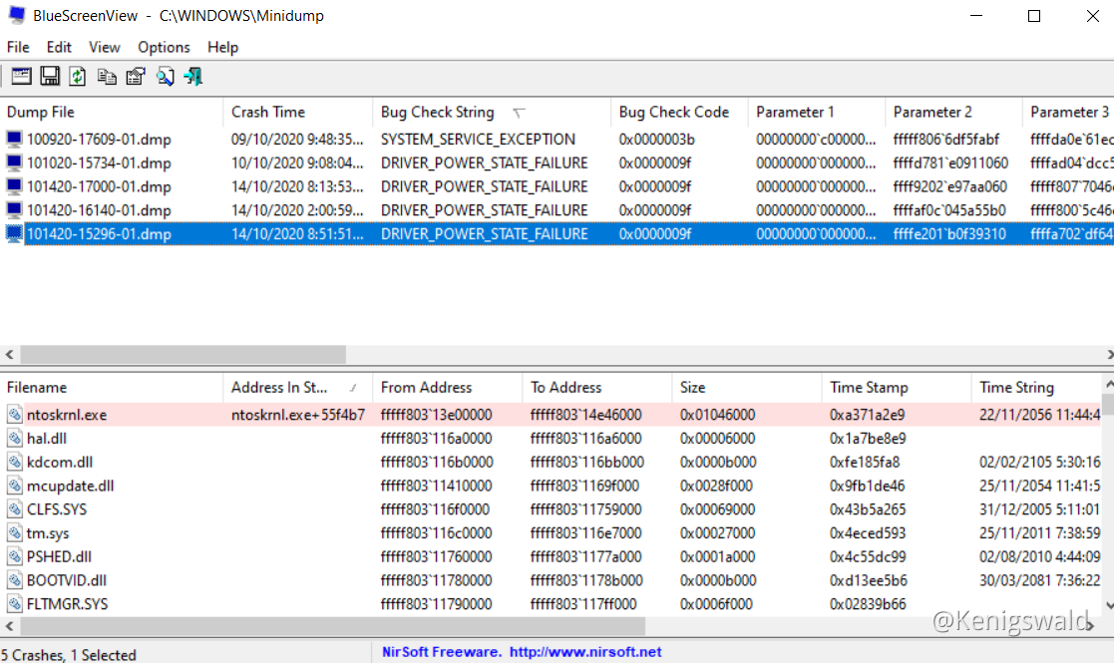
Task: Select the FLTMGR.SYS driver row
Action: click(x=67, y=604)
